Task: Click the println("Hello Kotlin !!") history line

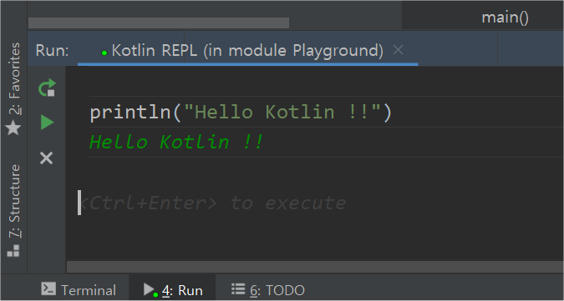Action: [241, 113]
